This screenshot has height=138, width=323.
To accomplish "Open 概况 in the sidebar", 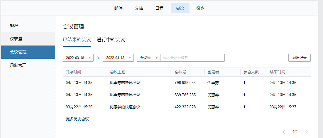I will (28, 26).
